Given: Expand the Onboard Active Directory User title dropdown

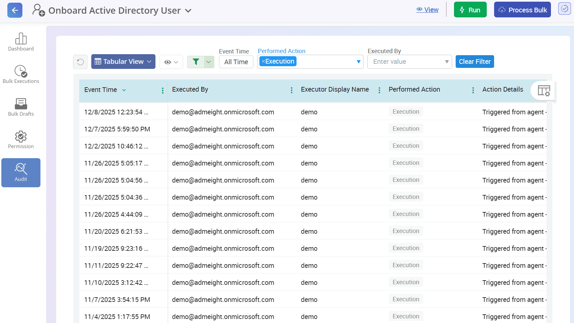Looking at the screenshot, I should 188,10.
